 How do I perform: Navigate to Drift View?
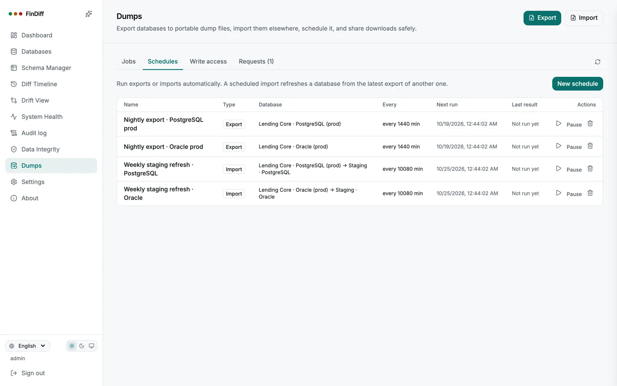51,100
